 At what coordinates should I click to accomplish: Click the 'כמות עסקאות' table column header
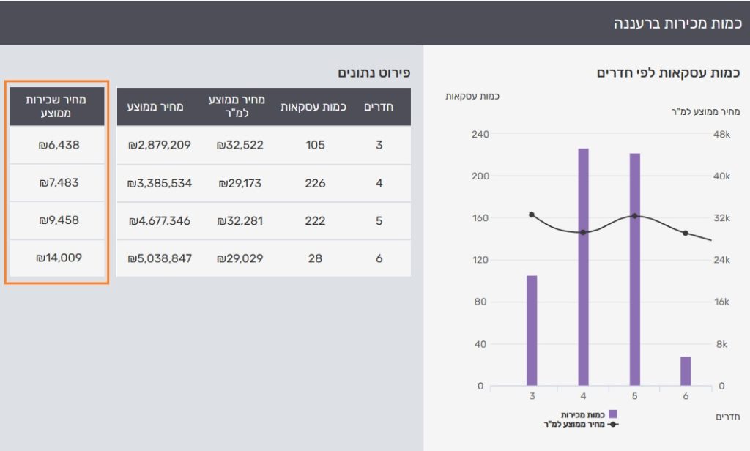click(315, 107)
